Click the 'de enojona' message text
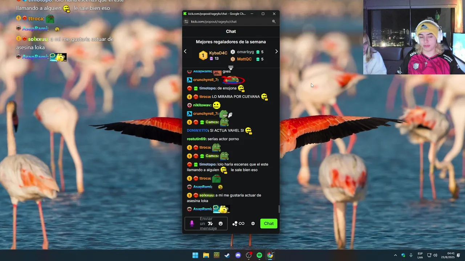465x261 pixels. point(227,88)
